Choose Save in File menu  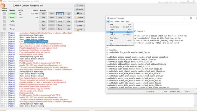pyautogui.click(x=120, y=32)
